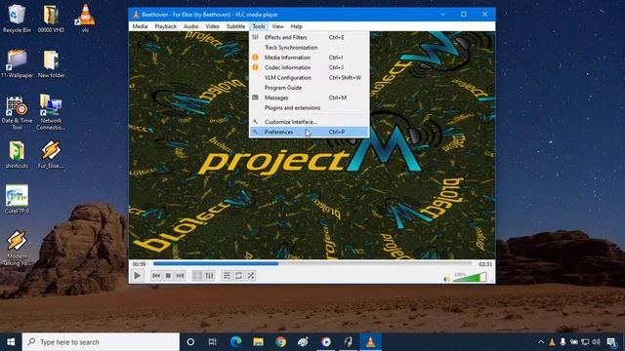The image size is (625, 351).
Task: Click the VLC cone title bar icon
Action: 136,15
